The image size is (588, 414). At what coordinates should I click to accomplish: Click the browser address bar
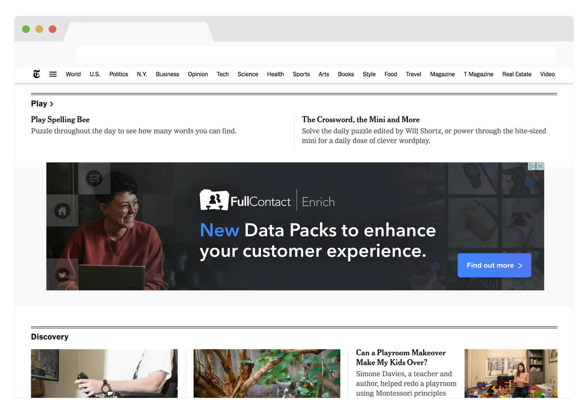tap(316, 55)
